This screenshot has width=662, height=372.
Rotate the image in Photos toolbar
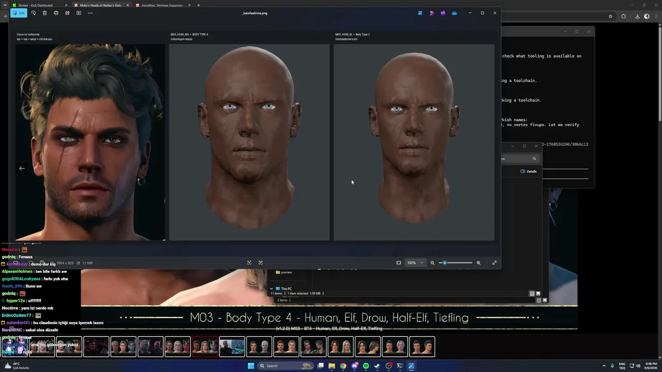coord(33,13)
